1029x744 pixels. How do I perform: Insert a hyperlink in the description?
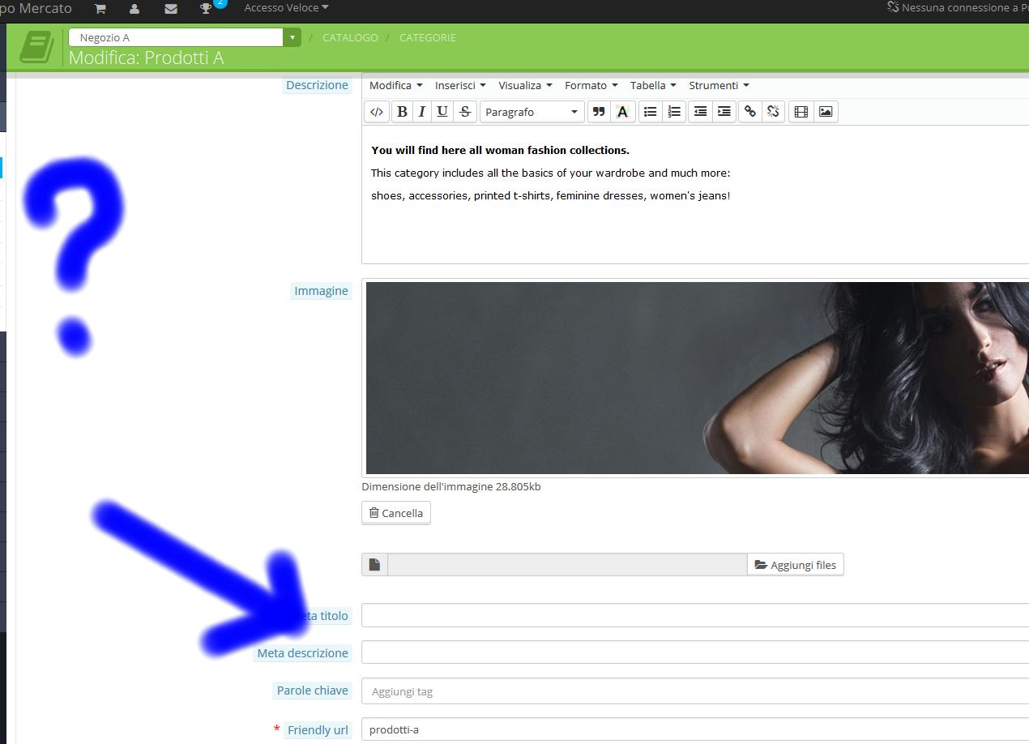coord(750,112)
